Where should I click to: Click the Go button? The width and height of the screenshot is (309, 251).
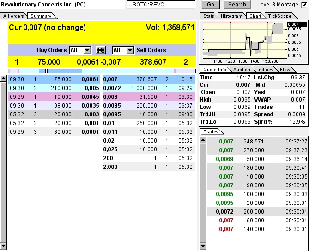211,5
